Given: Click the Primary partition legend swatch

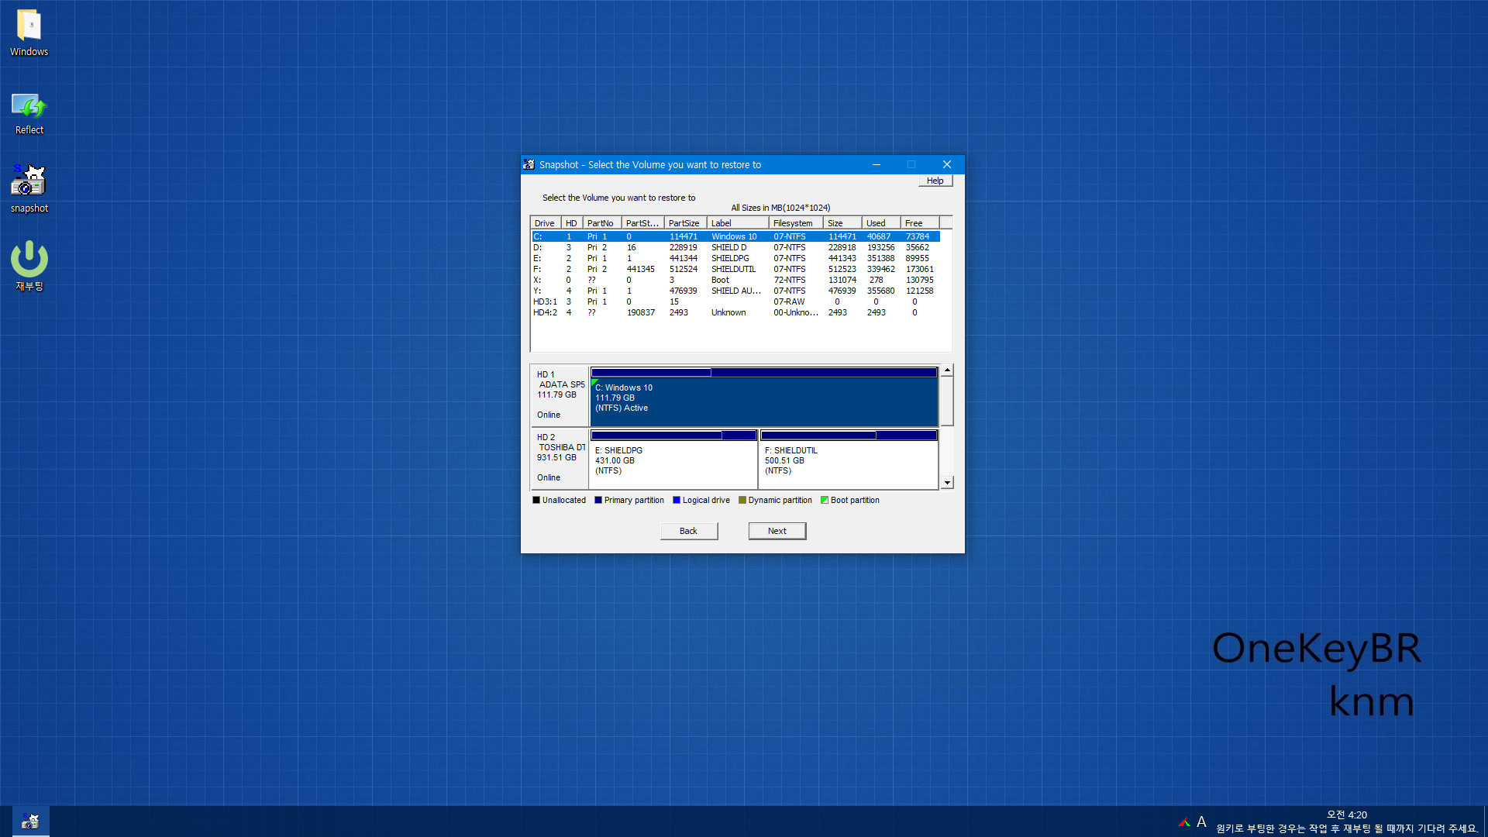Looking at the screenshot, I should (x=598, y=501).
